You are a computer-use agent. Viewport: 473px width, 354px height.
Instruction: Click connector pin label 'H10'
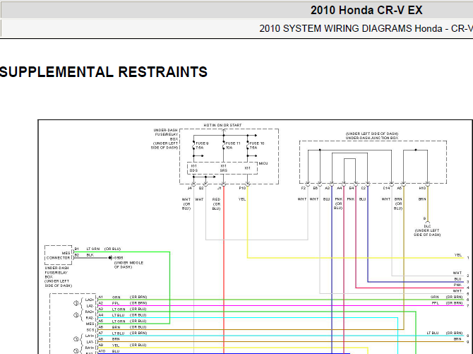click(422, 188)
